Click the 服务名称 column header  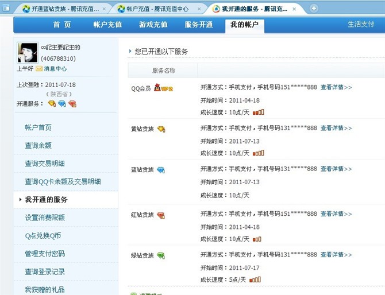(164, 71)
